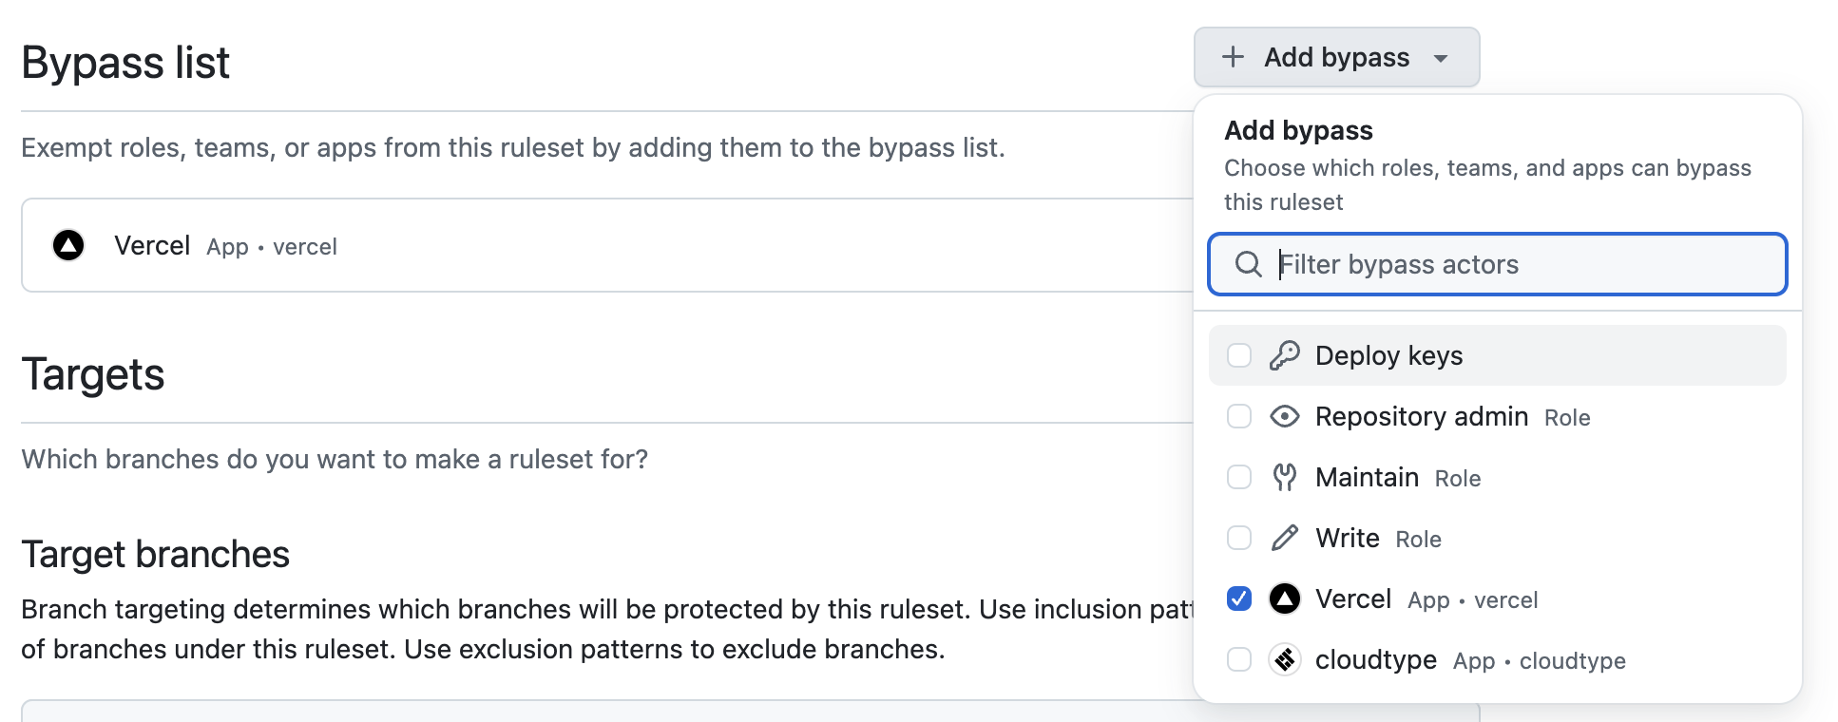1838x722 pixels.
Task: Click the Deploy keys key icon
Action: [1283, 354]
